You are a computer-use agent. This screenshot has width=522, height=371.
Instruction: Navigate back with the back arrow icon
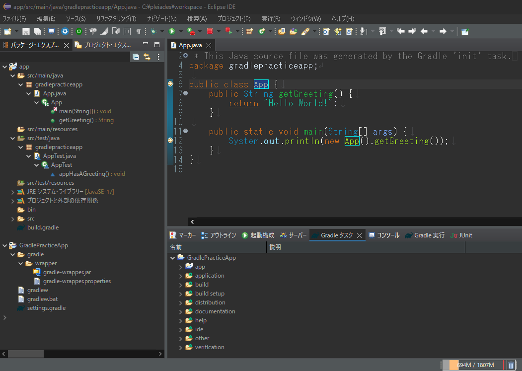(x=425, y=31)
